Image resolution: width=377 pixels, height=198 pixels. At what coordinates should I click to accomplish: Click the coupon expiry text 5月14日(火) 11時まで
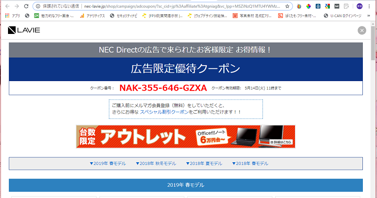[x=263, y=88]
